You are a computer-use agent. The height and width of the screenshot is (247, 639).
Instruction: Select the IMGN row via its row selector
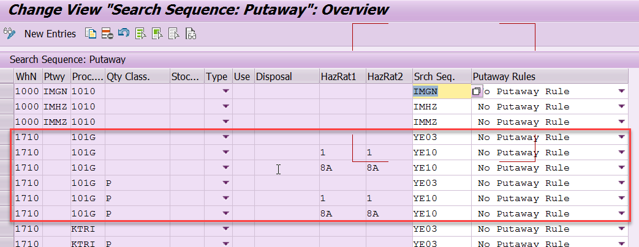click(7, 92)
